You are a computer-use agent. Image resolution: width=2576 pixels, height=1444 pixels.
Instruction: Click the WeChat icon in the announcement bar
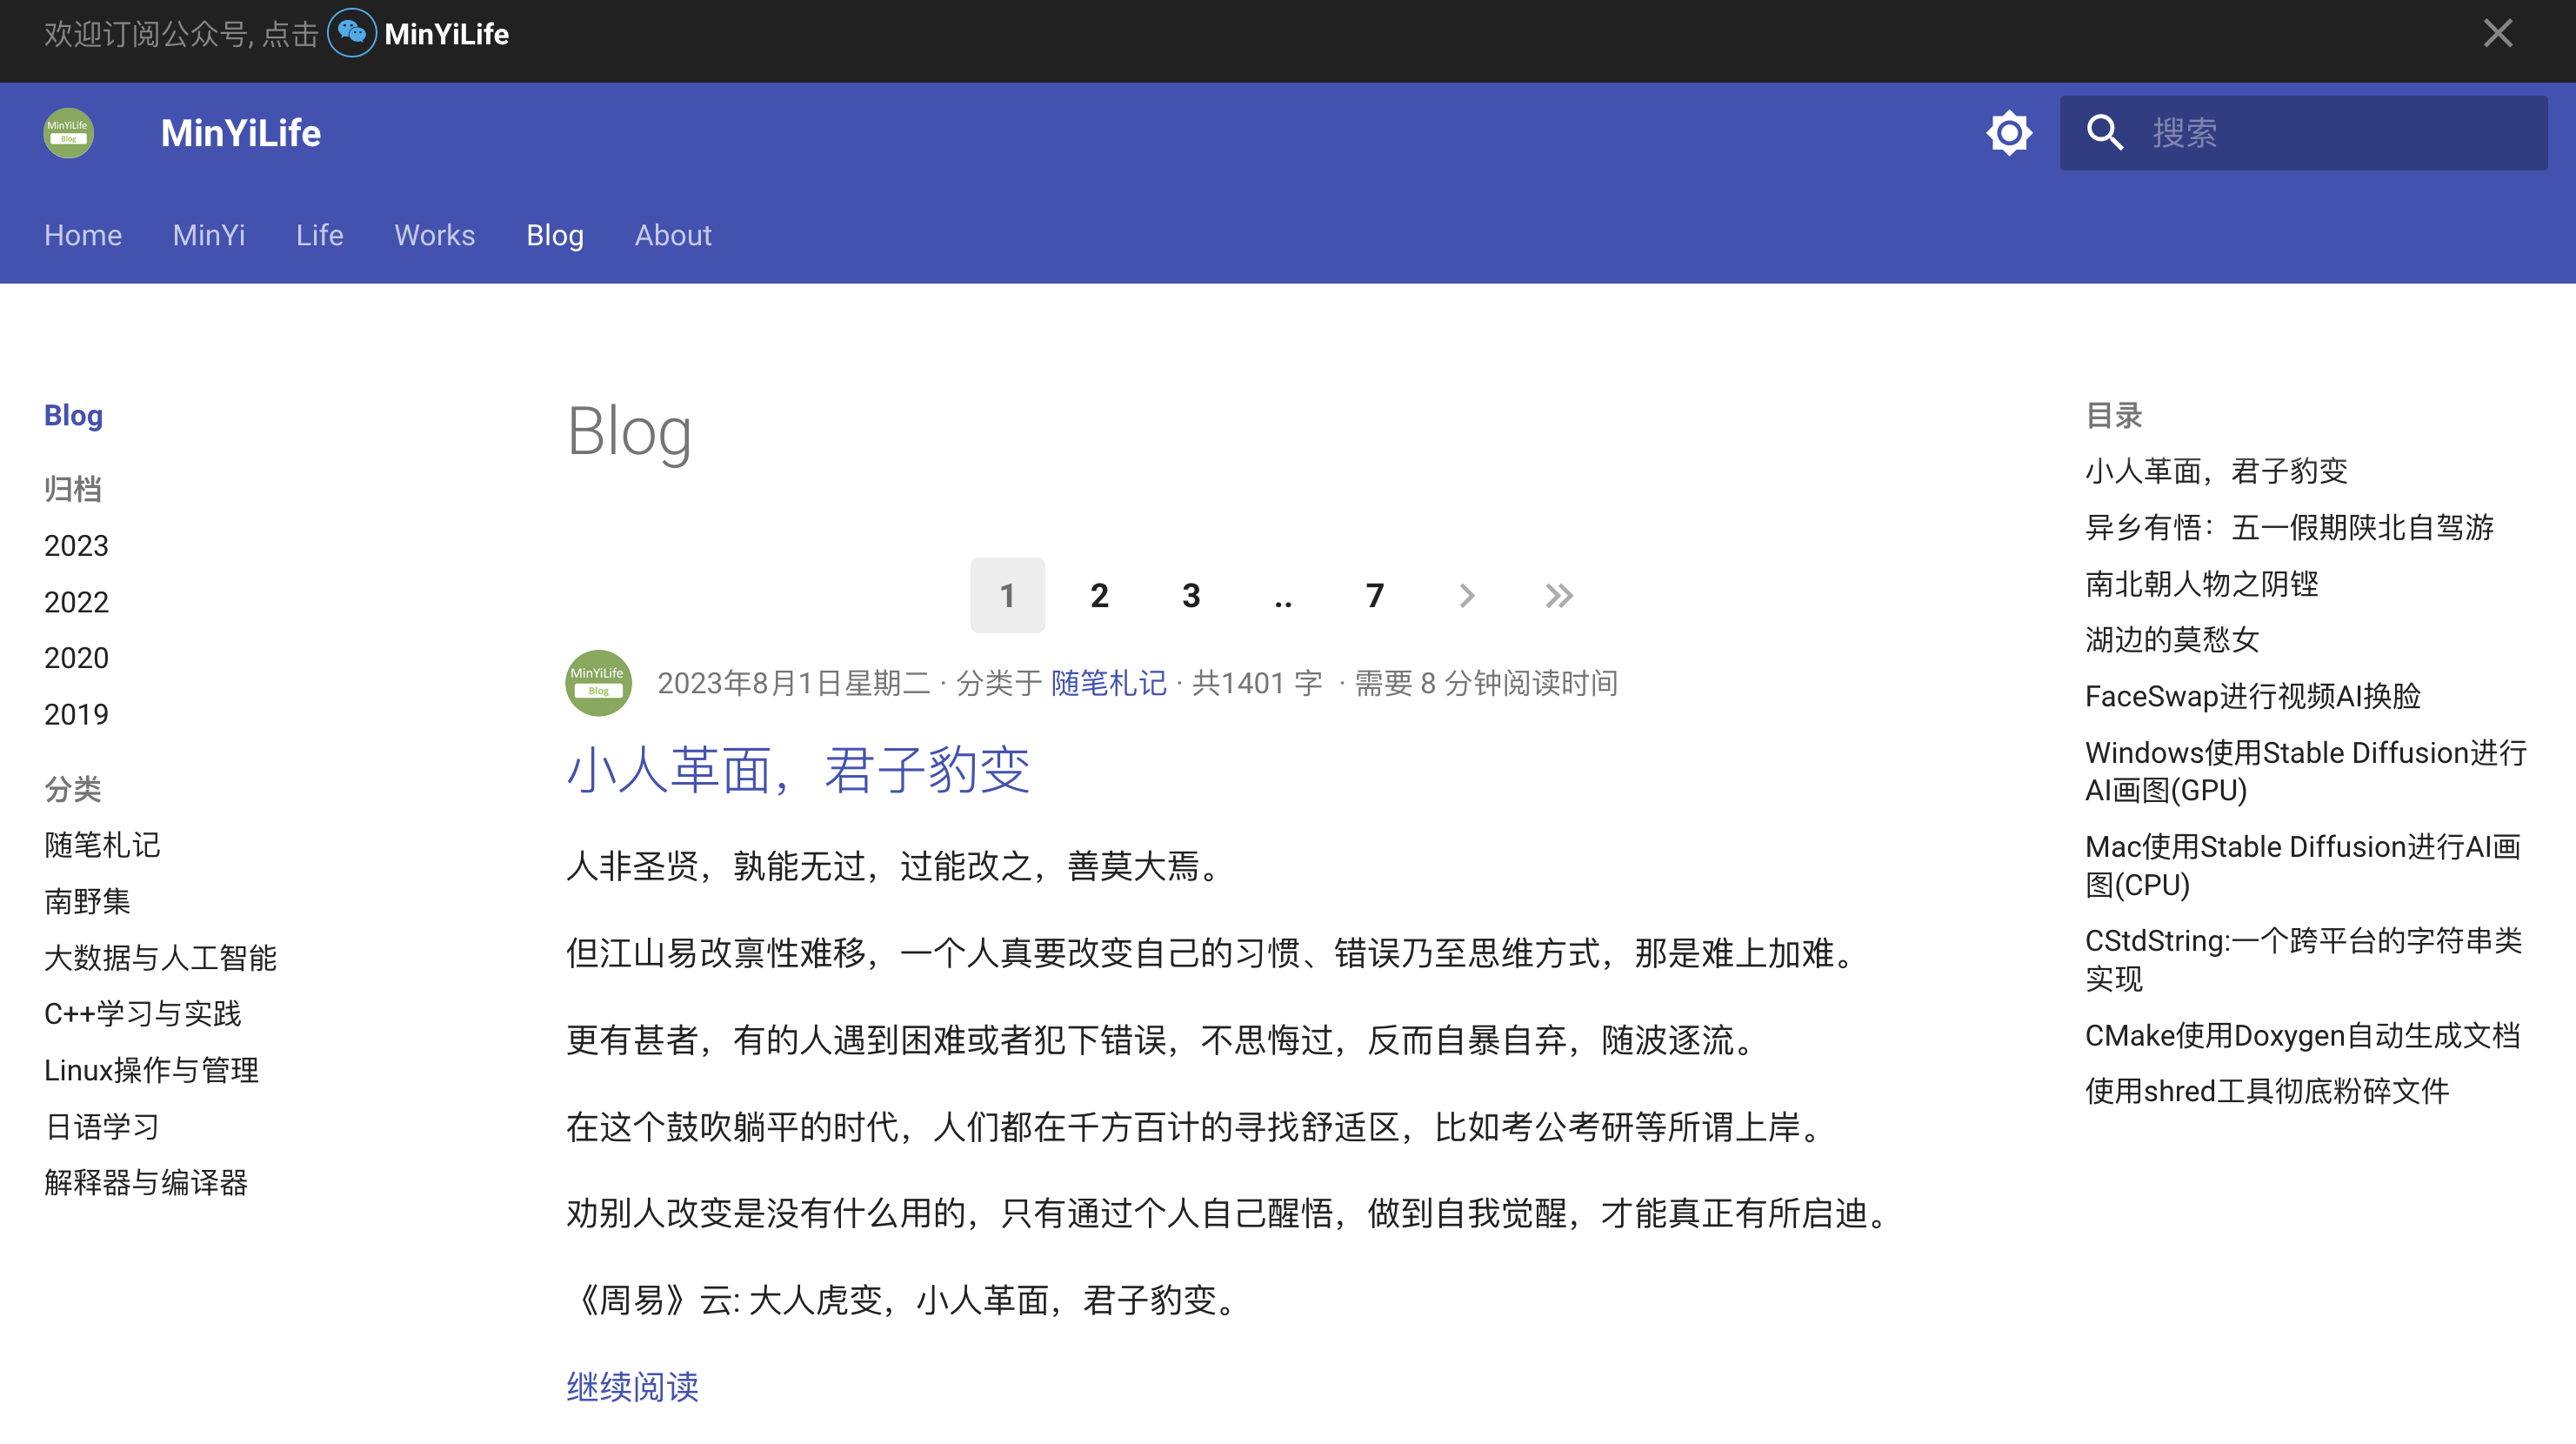(352, 33)
